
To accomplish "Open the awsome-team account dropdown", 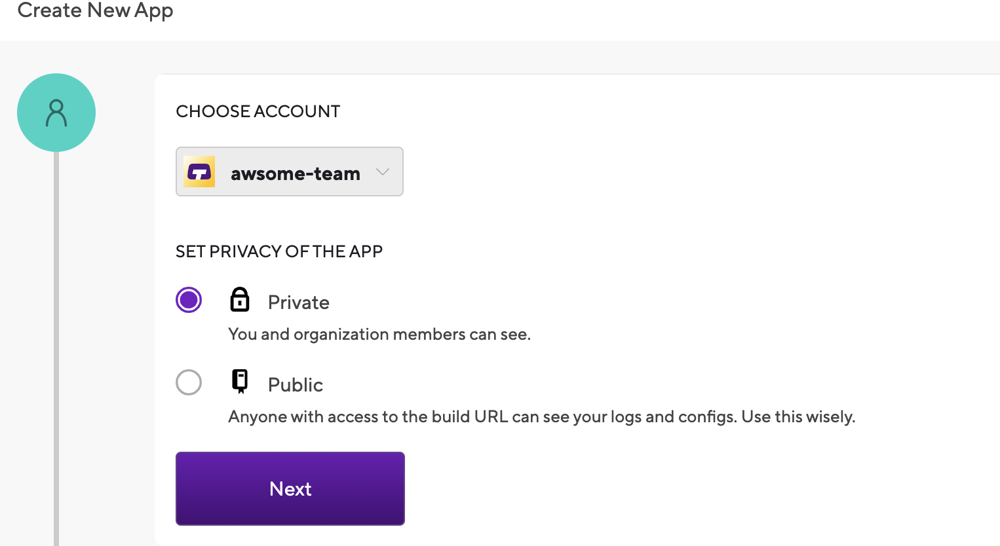I will pyautogui.click(x=290, y=172).
